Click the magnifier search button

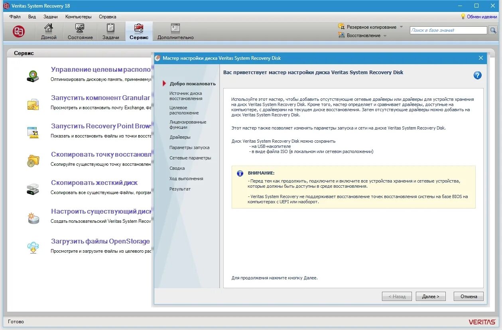(493, 30)
